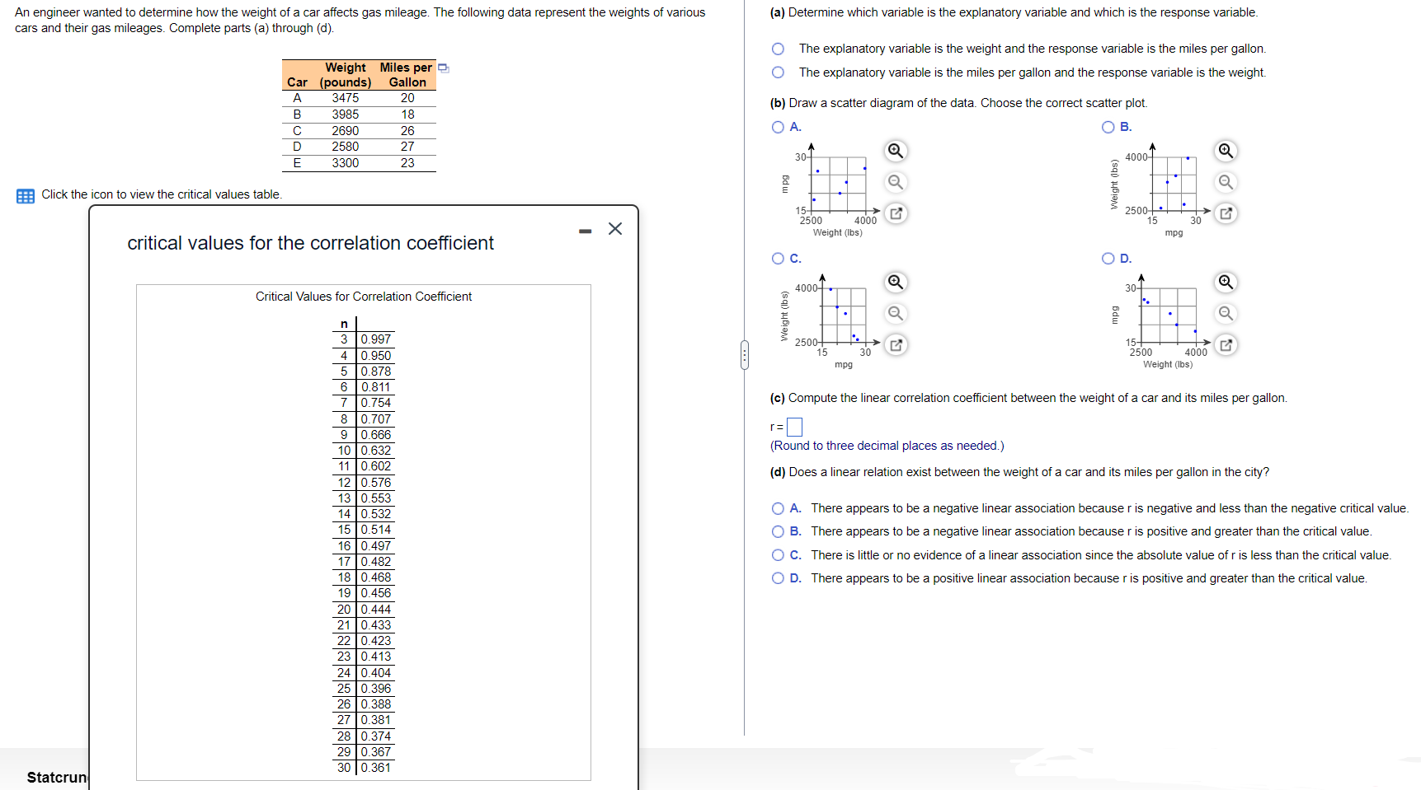1421x790 pixels.
Task: Click weight value 3300 for car E
Action: tap(346, 163)
